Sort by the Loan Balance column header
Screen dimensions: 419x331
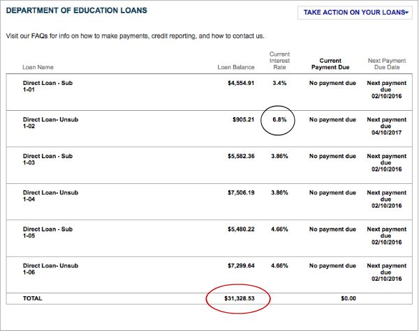click(236, 68)
